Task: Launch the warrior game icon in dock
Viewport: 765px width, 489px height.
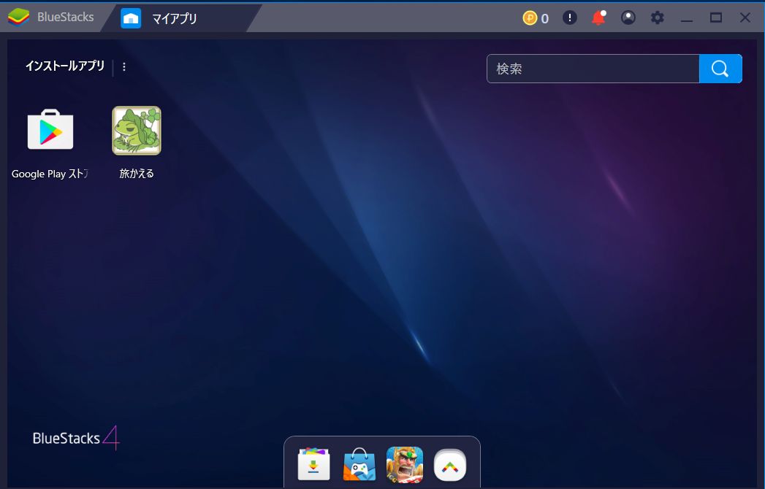Action: point(405,465)
